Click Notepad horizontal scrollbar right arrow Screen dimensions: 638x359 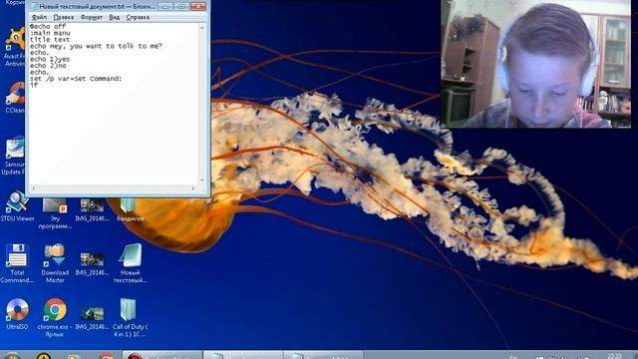coord(193,188)
